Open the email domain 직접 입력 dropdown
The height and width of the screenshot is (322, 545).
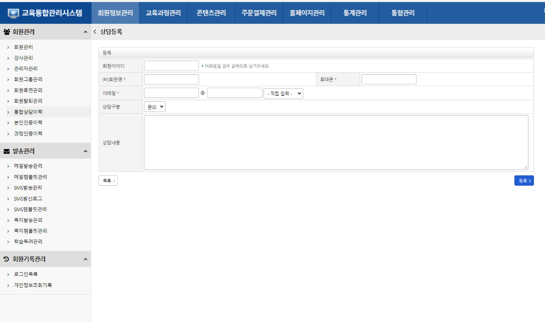(283, 93)
